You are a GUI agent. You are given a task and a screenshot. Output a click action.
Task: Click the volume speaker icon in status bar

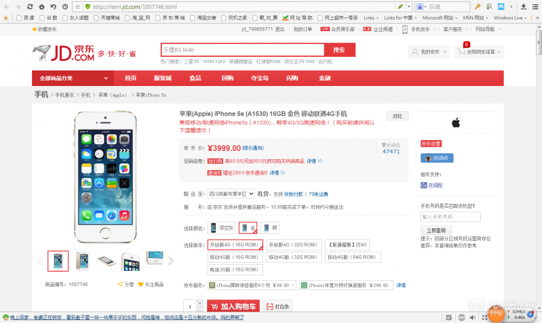click(x=473, y=318)
